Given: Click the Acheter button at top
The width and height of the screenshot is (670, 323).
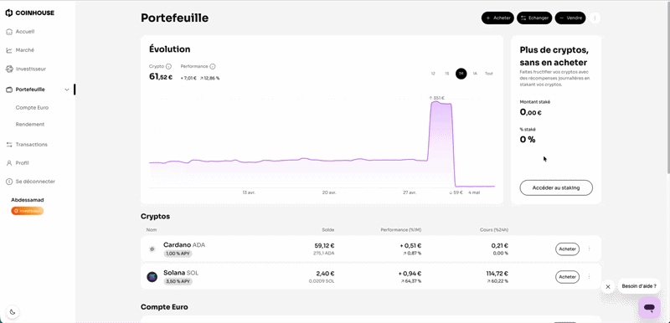Looking at the screenshot, I should pos(497,18).
